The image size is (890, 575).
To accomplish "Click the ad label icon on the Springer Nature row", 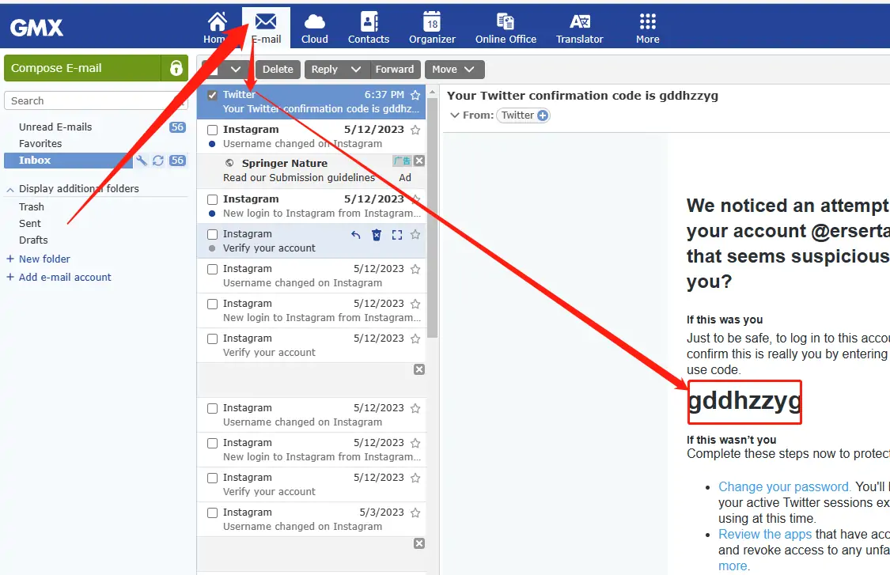I will pyautogui.click(x=402, y=161).
